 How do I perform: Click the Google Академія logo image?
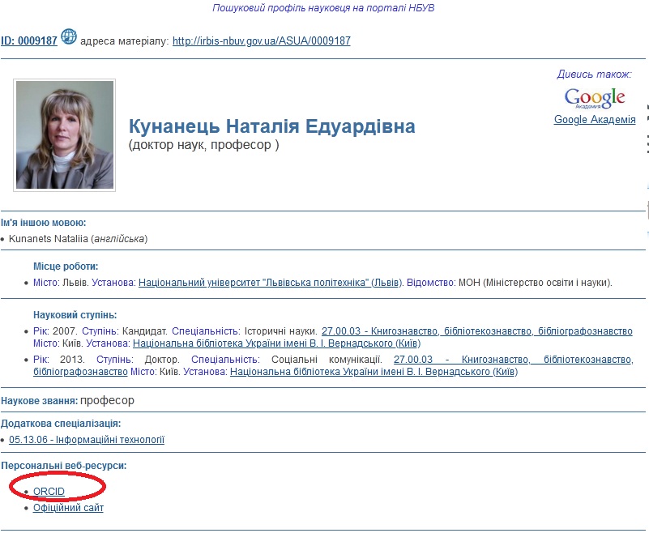click(x=595, y=98)
